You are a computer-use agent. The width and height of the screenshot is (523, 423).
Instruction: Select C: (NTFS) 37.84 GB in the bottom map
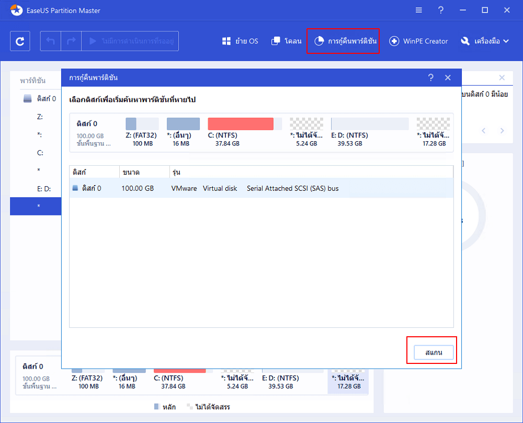[x=182, y=380]
